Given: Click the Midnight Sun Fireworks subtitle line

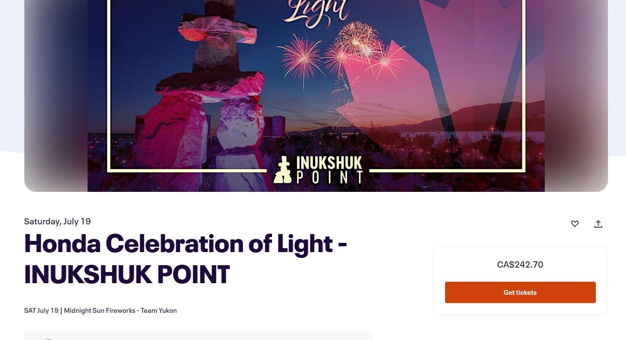Looking at the screenshot, I should [x=100, y=310].
